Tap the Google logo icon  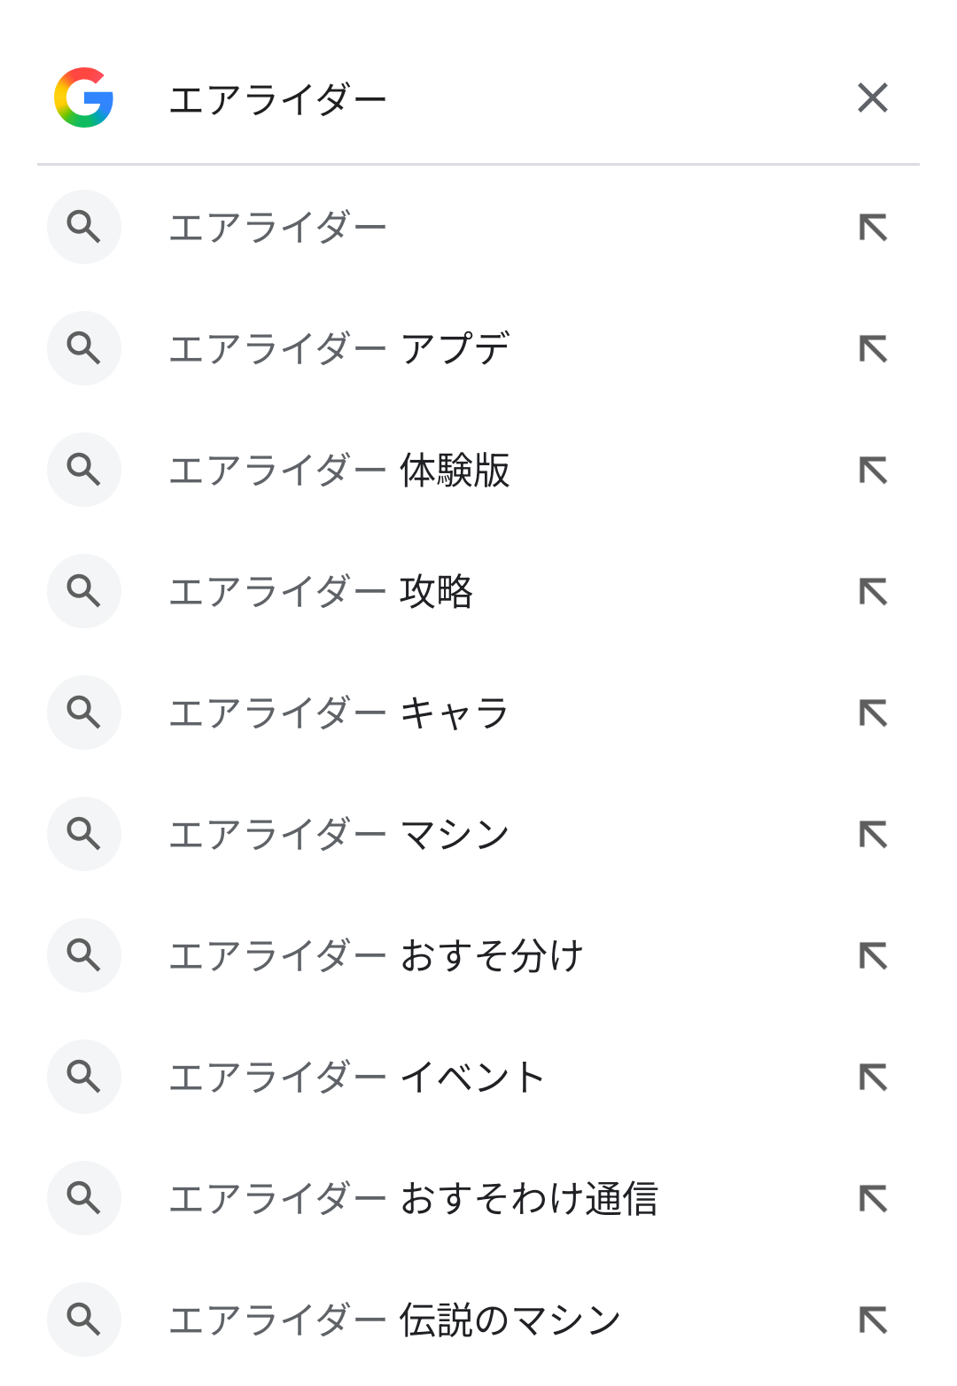click(84, 97)
